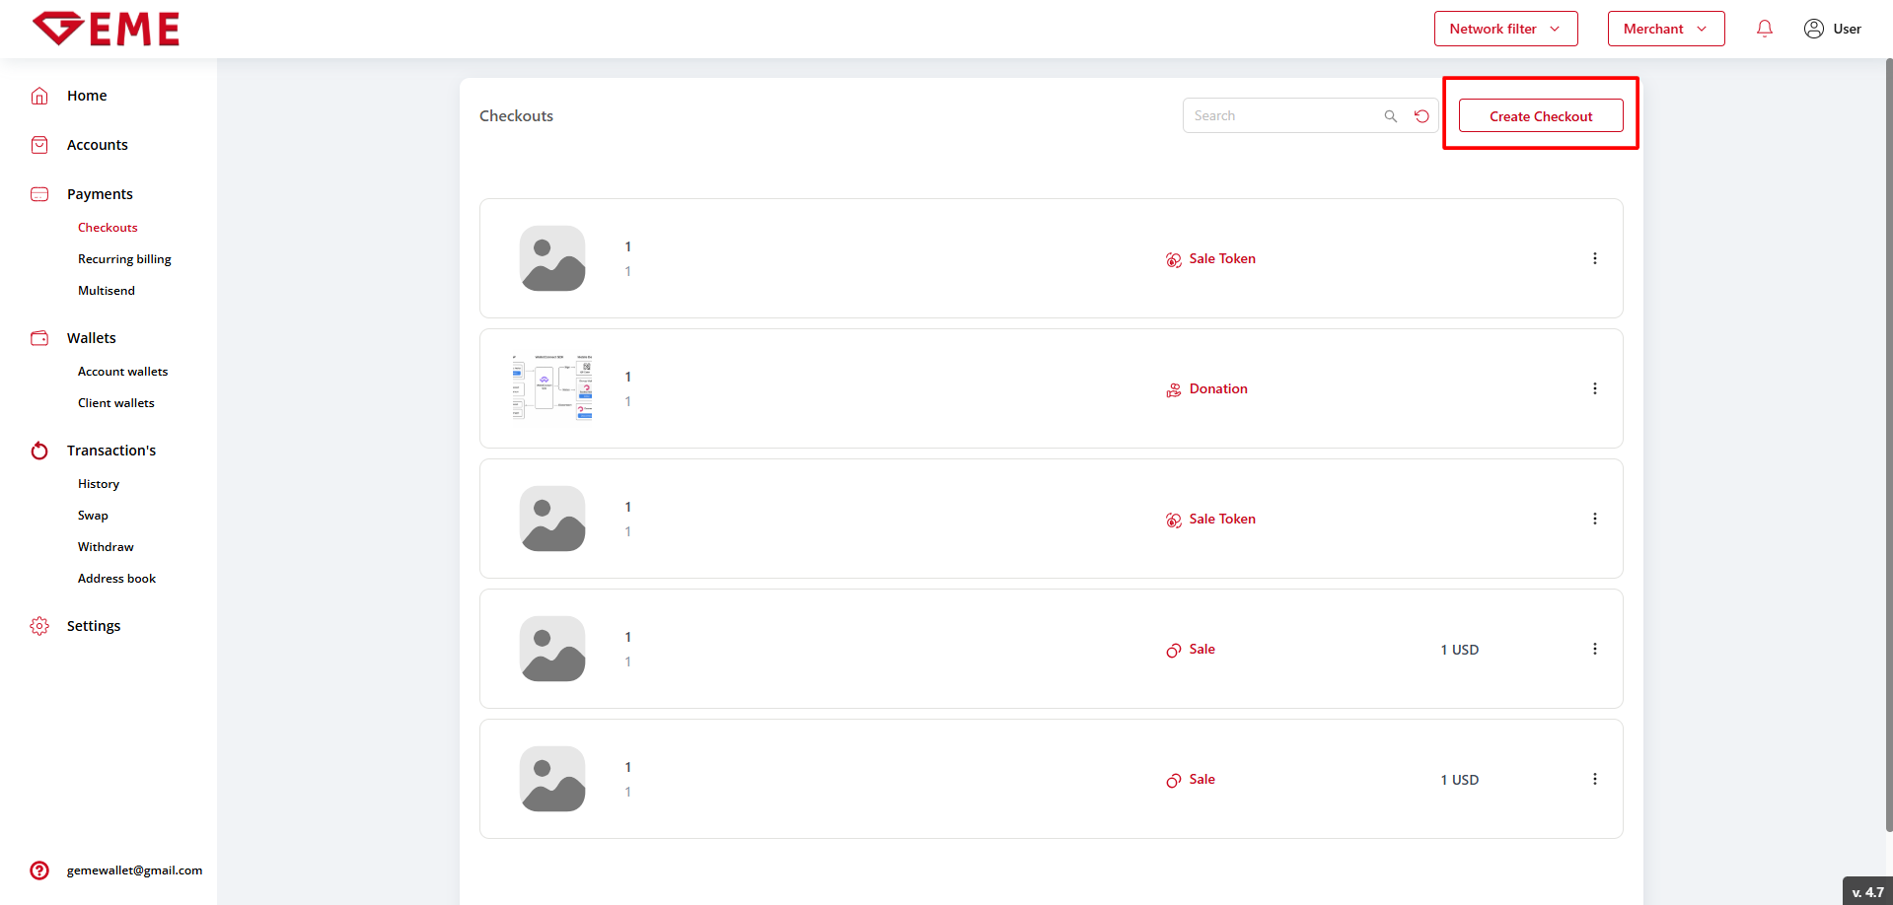Image resolution: width=1893 pixels, height=905 pixels.
Task: Focus the Search input field
Action: (1282, 116)
